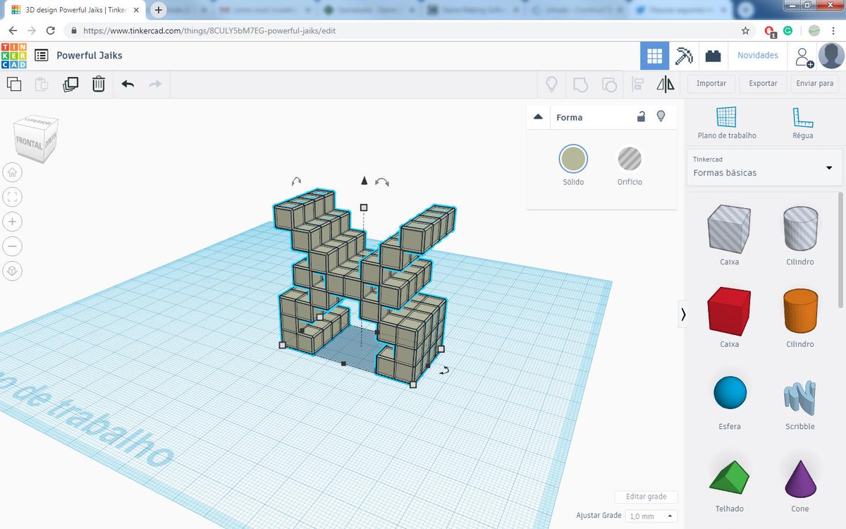Pick the striped hole Cilindro shape

pyautogui.click(x=800, y=229)
